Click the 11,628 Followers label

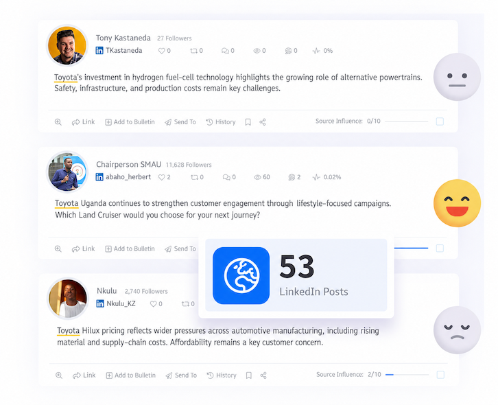point(189,165)
